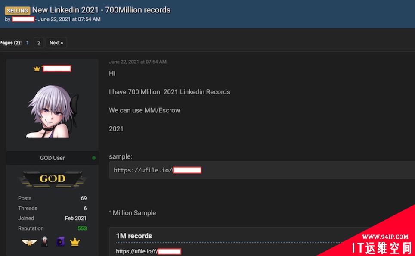Select the purple hooded award icon

(60, 242)
